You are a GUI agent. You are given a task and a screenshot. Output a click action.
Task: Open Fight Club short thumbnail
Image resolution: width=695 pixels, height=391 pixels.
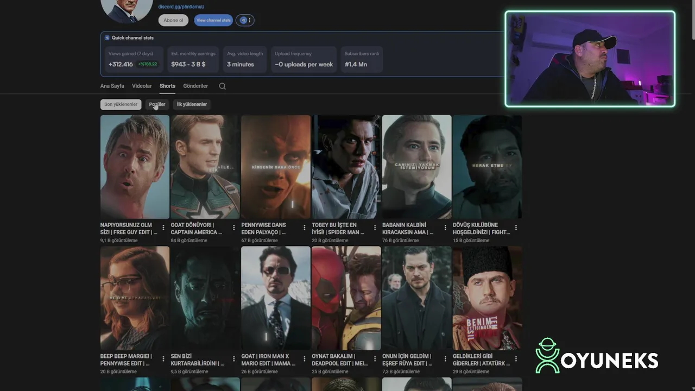(487, 167)
